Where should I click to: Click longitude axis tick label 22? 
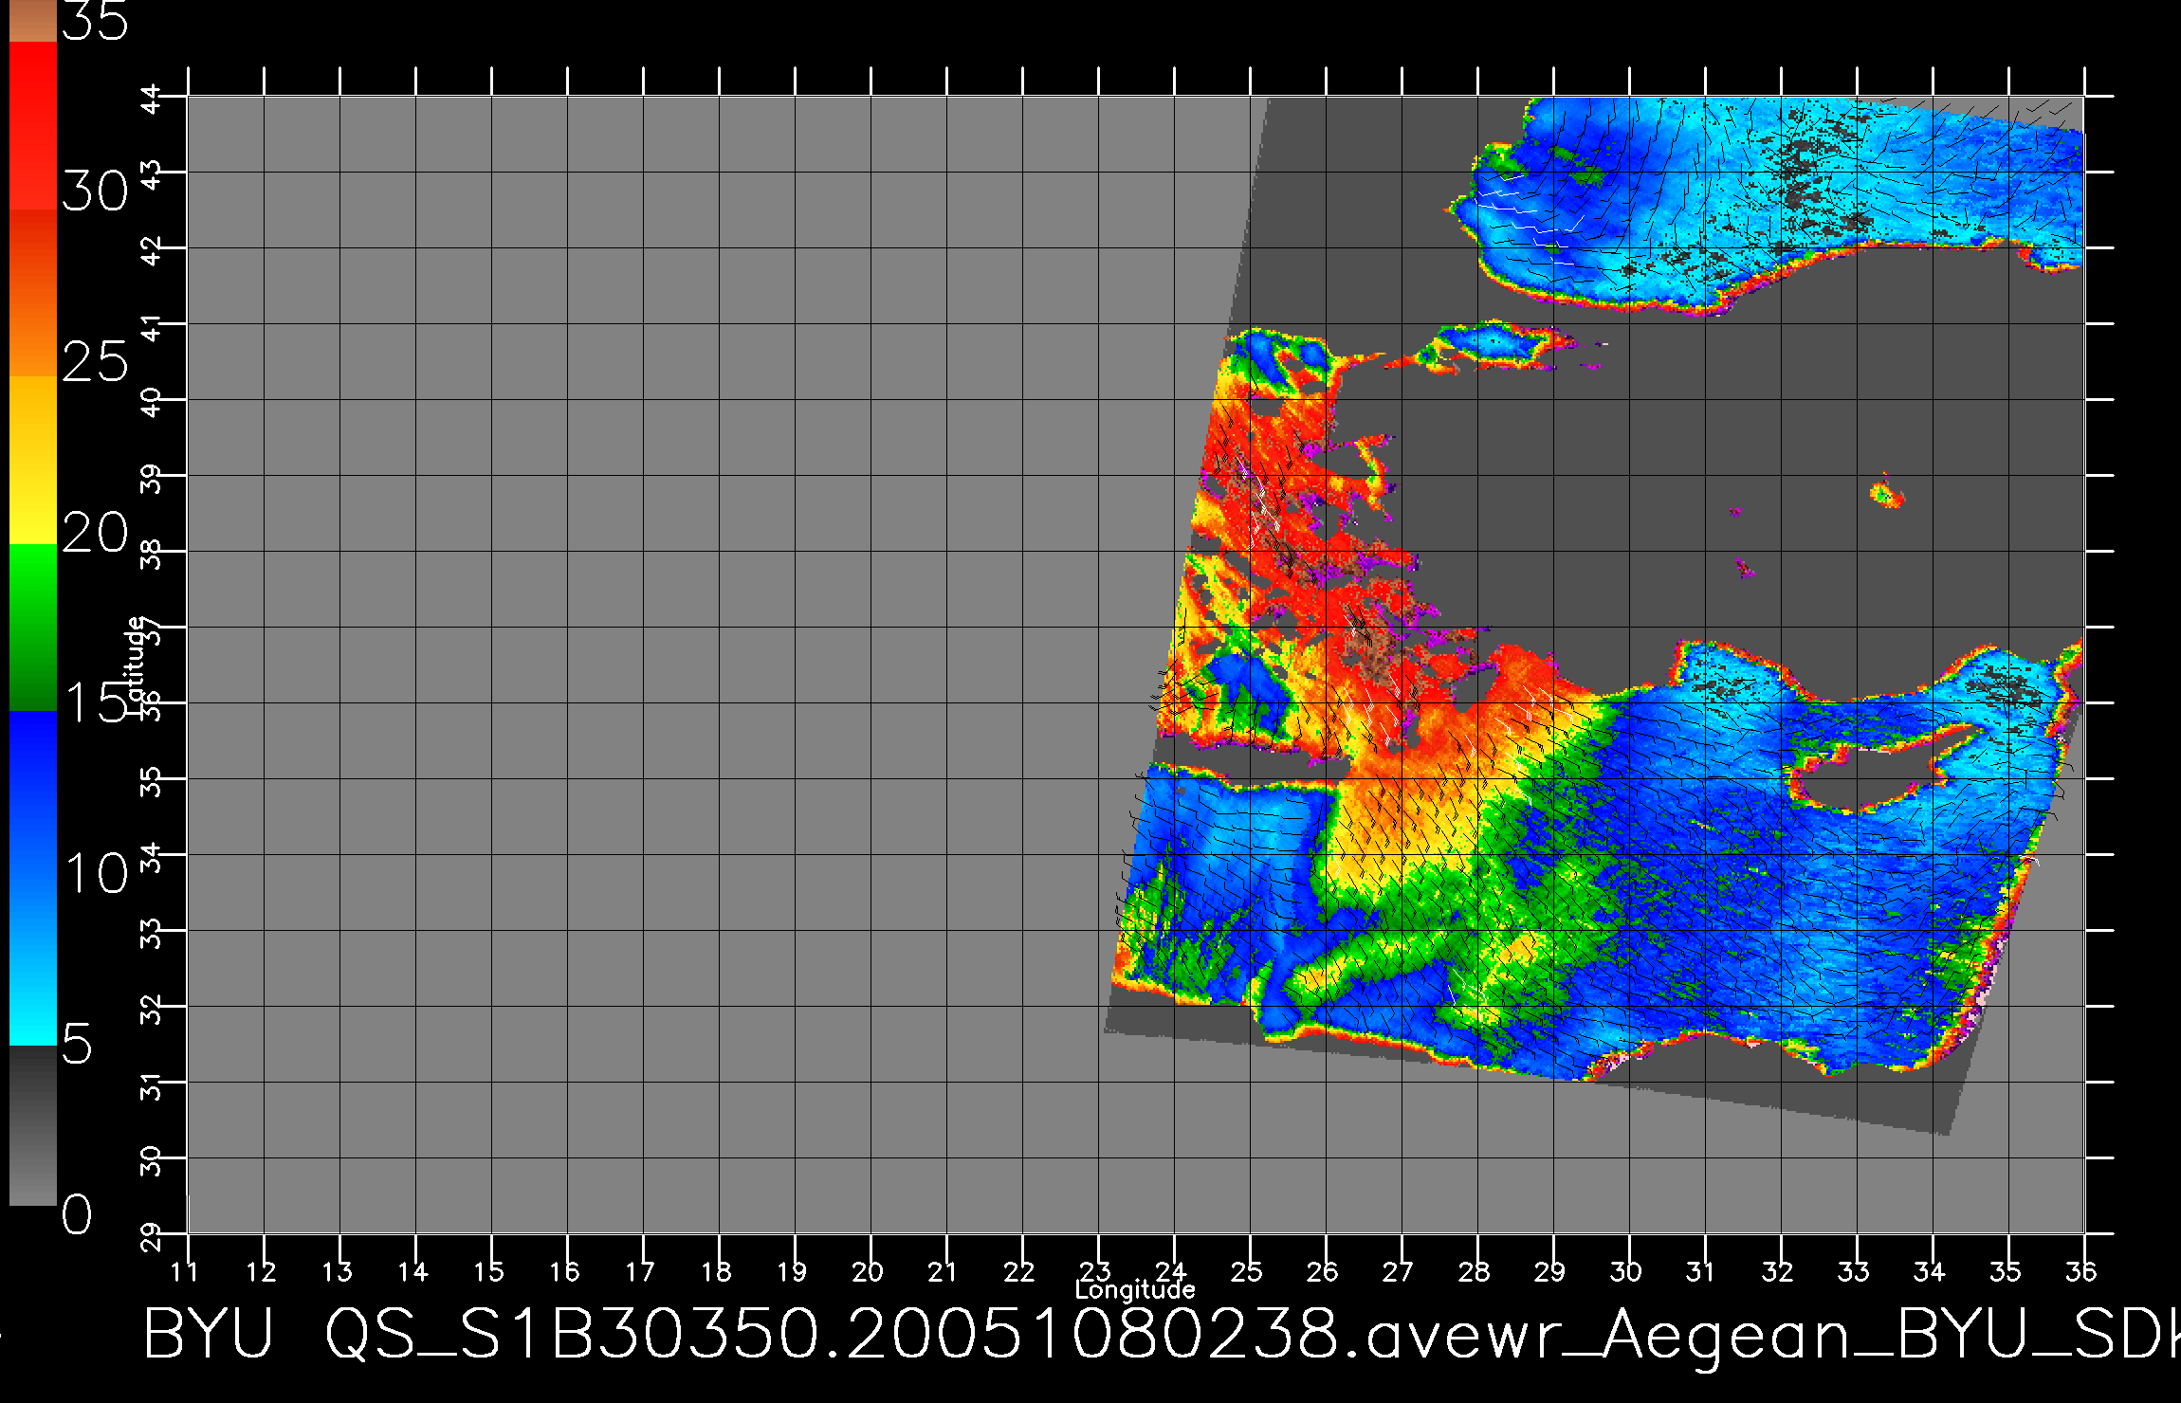[x=1019, y=1271]
